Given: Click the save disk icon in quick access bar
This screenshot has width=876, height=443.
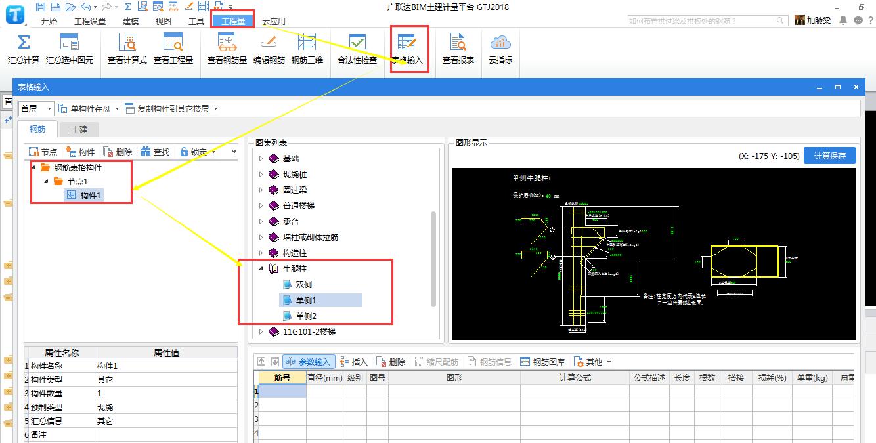Looking at the screenshot, I should coord(41,7).
